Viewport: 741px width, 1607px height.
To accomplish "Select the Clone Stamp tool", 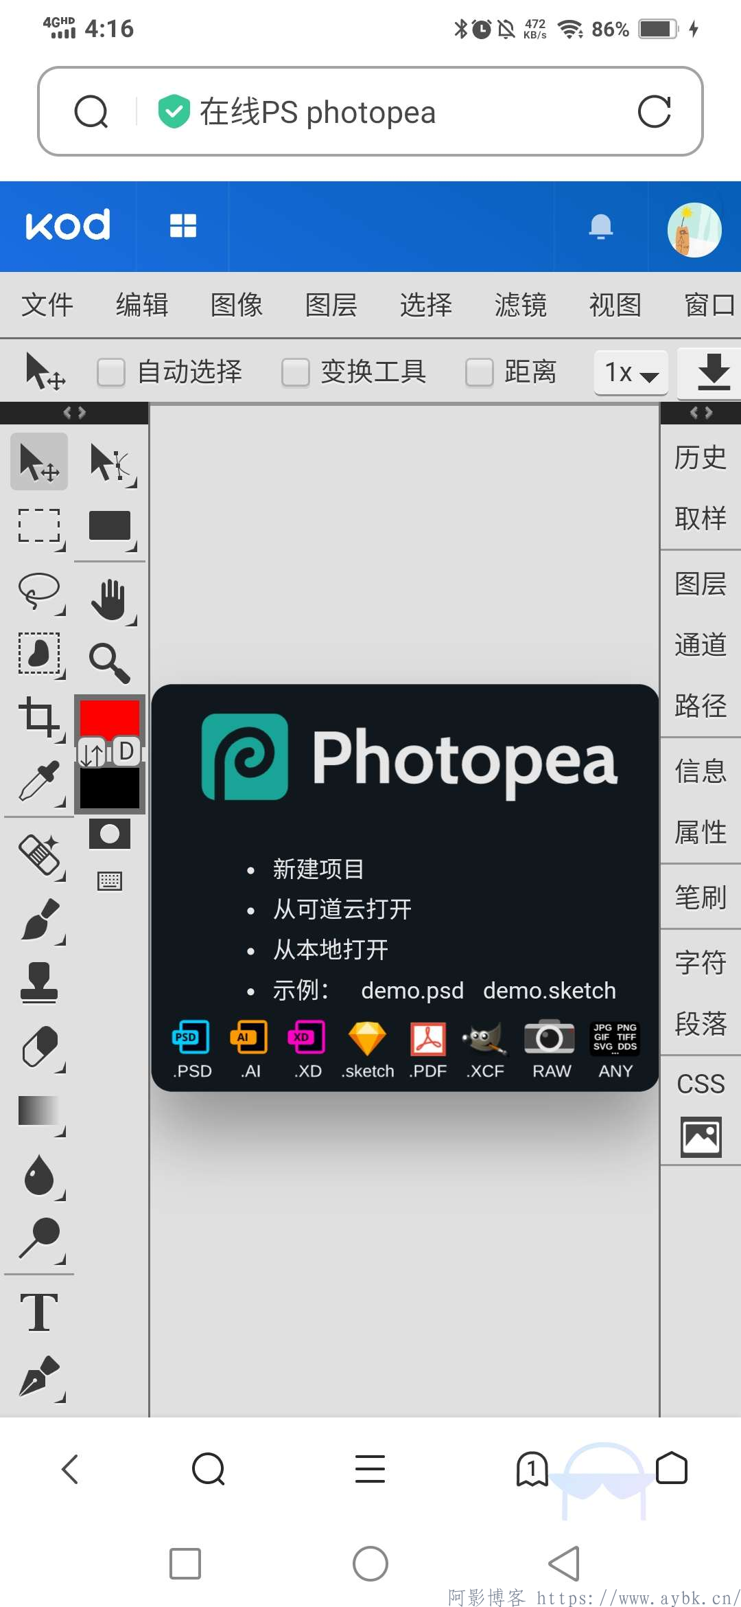I will tap(39, 983).
